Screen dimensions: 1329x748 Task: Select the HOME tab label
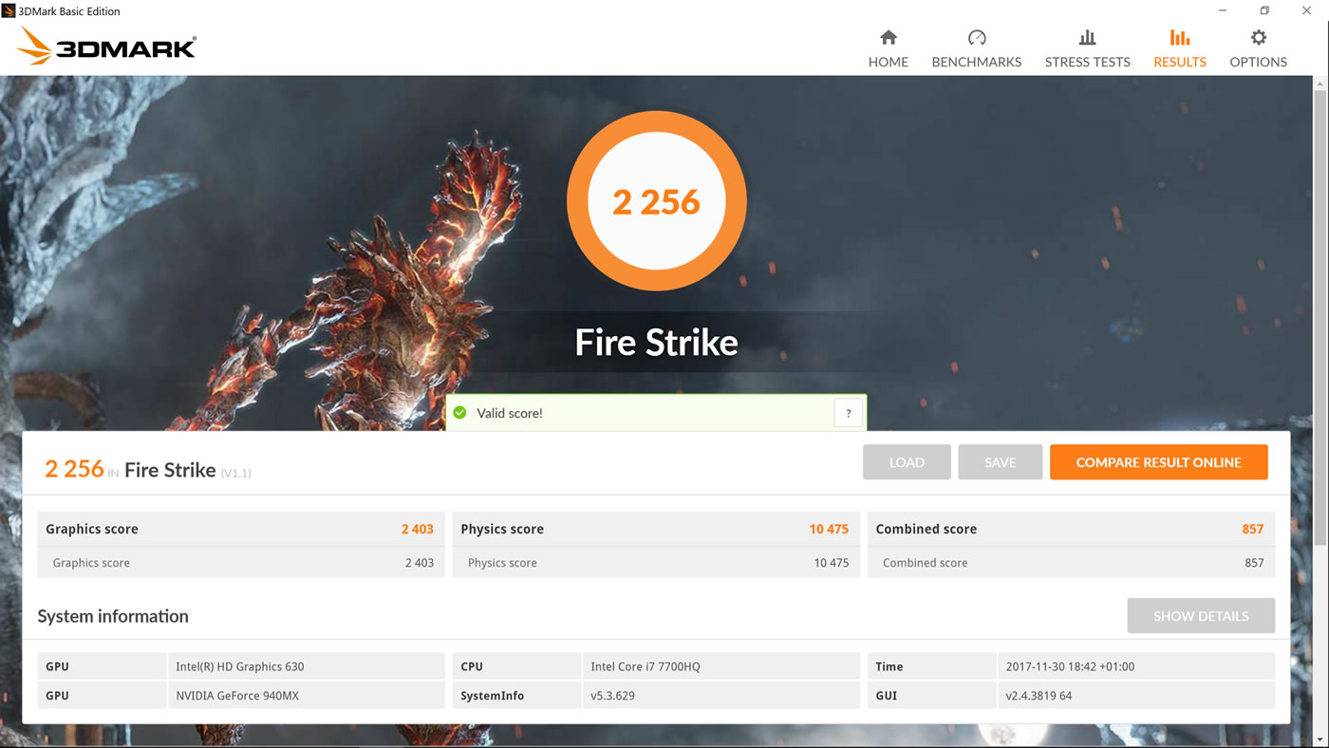click(x=889, y=62)
